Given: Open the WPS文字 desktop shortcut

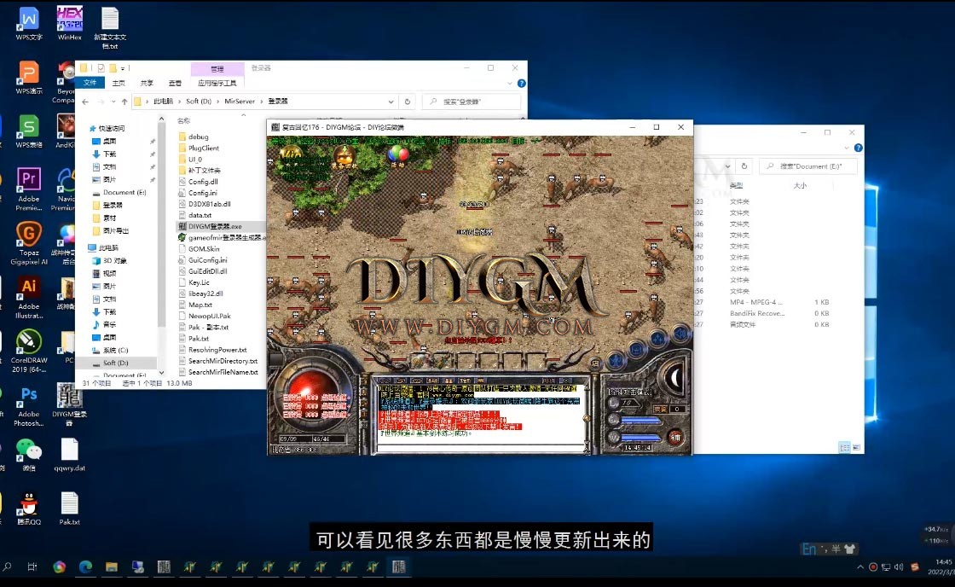Looking at the screenshot, I should [x=29, y=24].
